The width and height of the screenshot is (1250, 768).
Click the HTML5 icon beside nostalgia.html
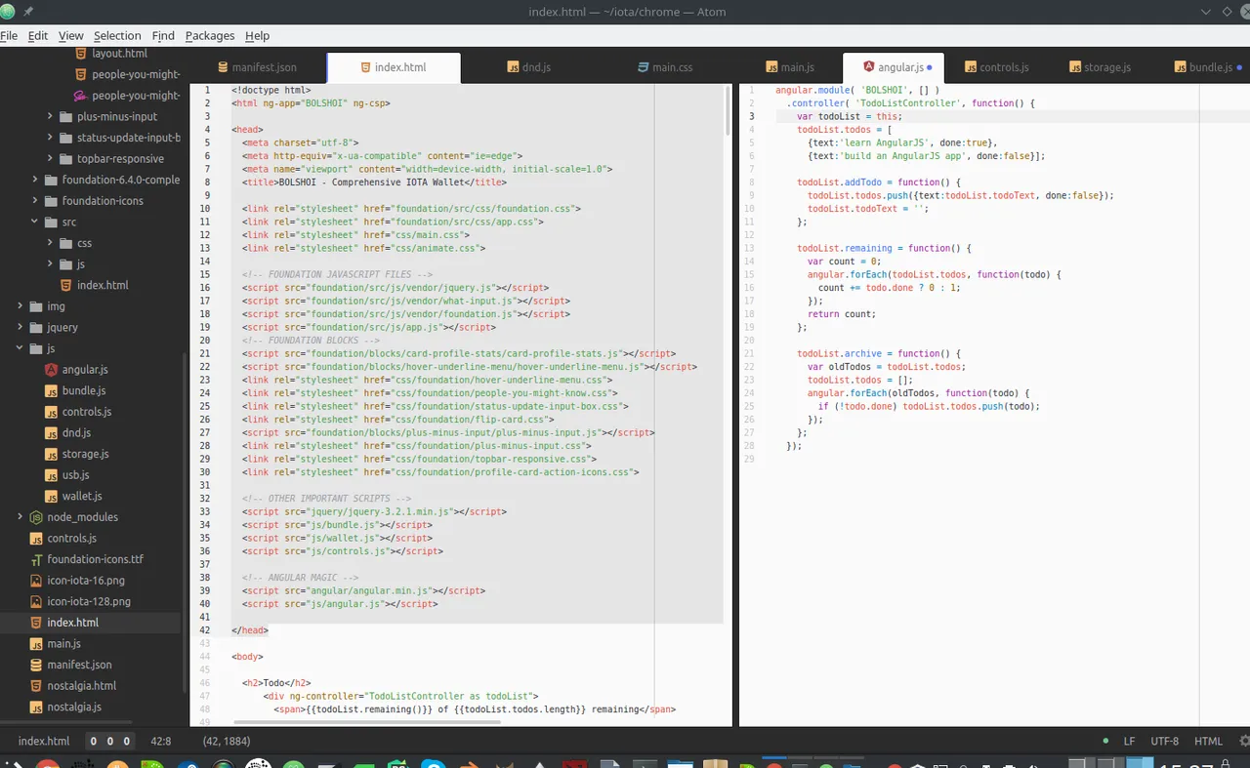click(37, 686)
